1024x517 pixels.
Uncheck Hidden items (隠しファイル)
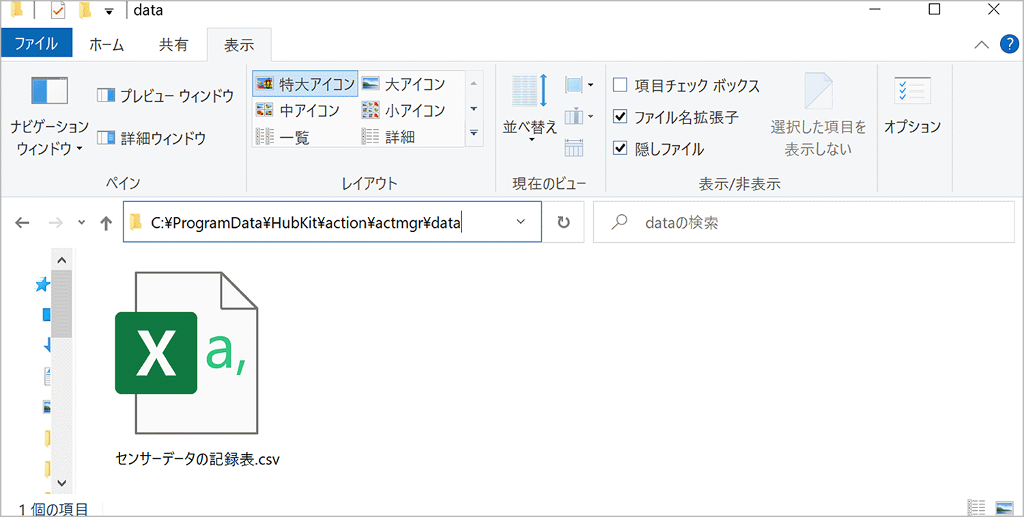[x=659, y=149]
